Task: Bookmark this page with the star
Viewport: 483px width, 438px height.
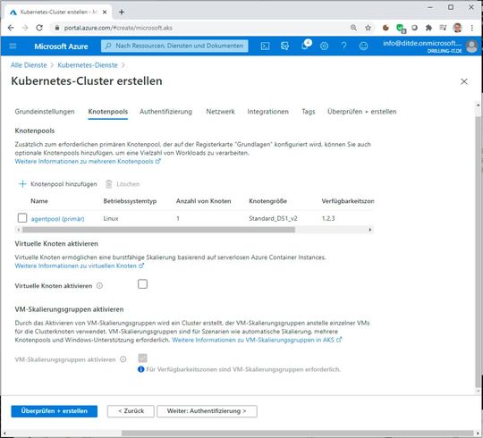Action: 368,28
